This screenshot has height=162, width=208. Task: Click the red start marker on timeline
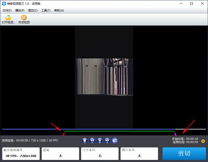pos(63,133)
